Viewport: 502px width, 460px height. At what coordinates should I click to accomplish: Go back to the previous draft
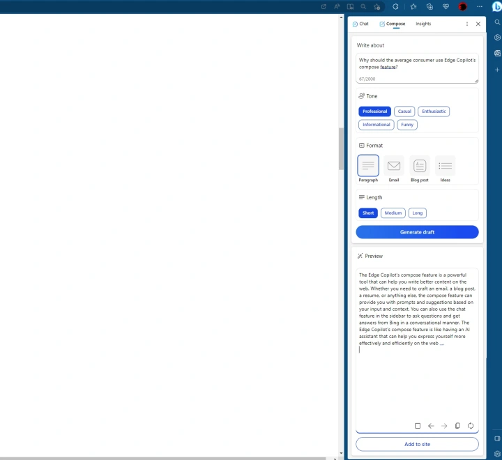(x=431, y=426)
